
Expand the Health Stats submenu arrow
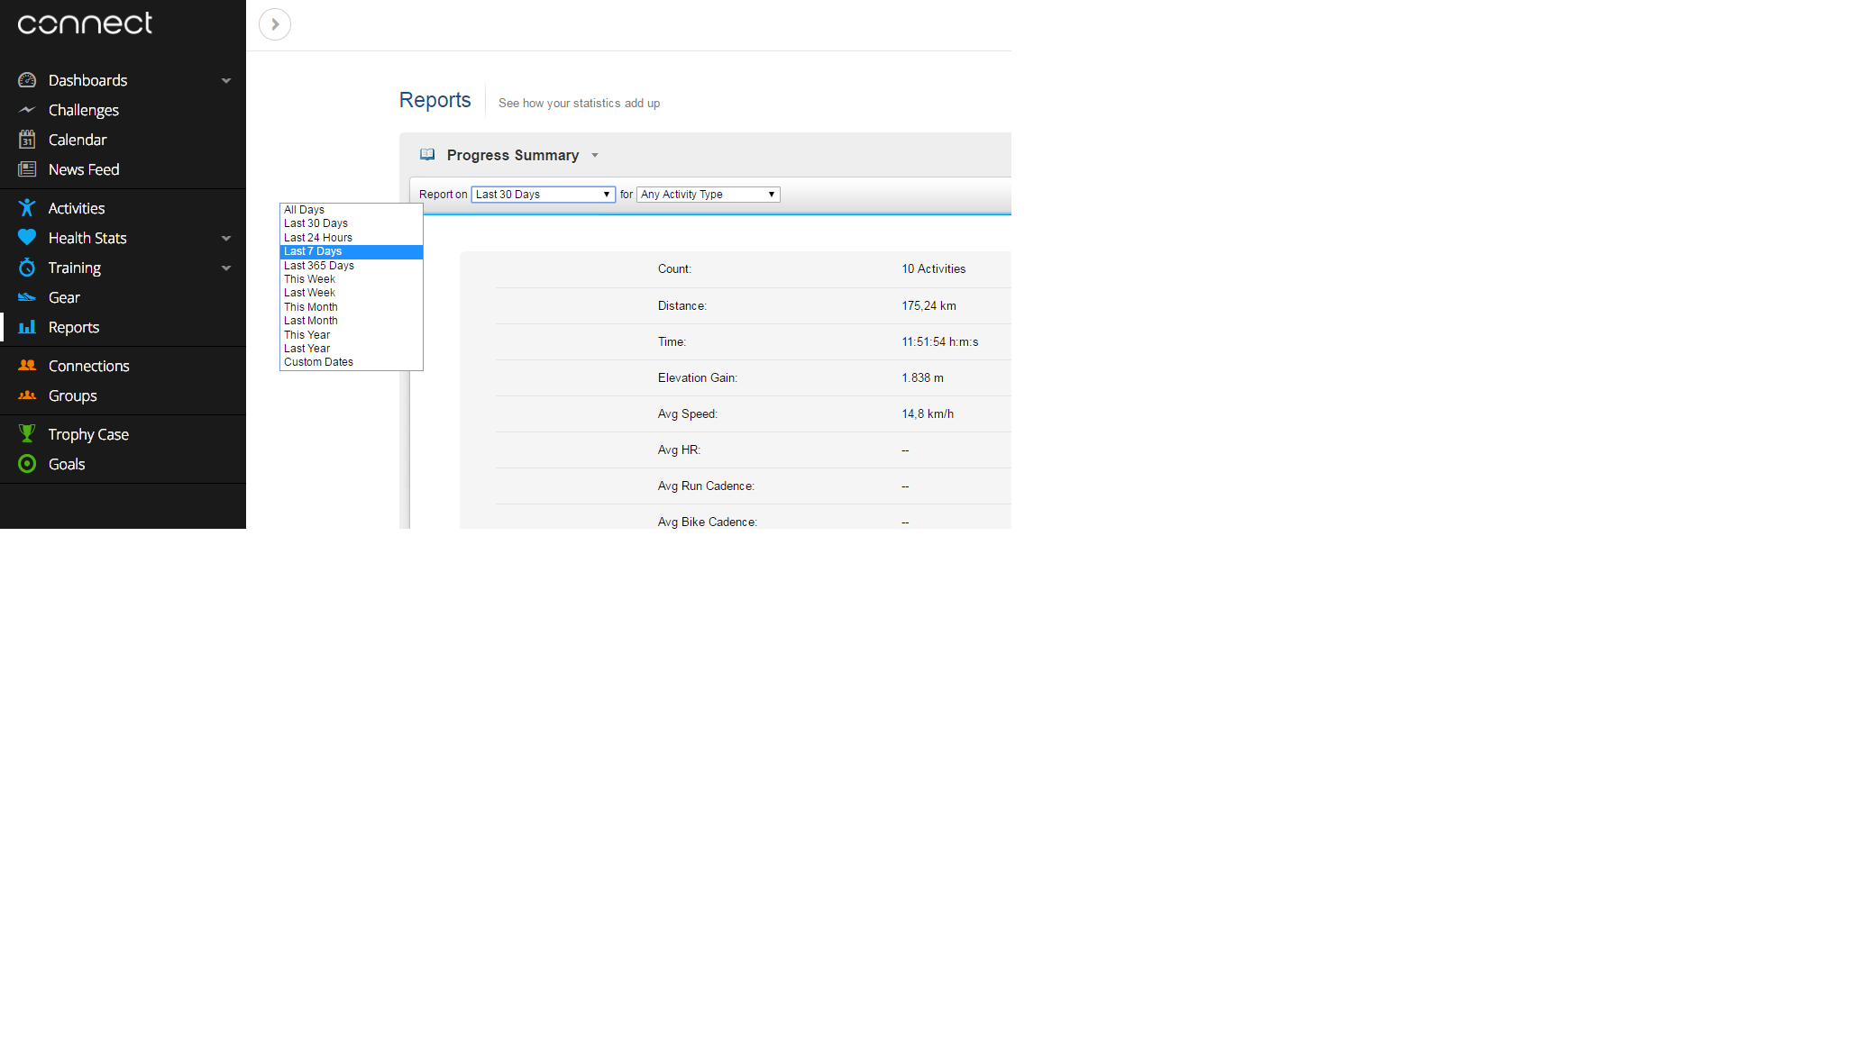click(x=226, y=239)
